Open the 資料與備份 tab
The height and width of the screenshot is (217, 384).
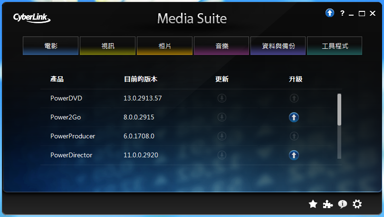[278, 46]
